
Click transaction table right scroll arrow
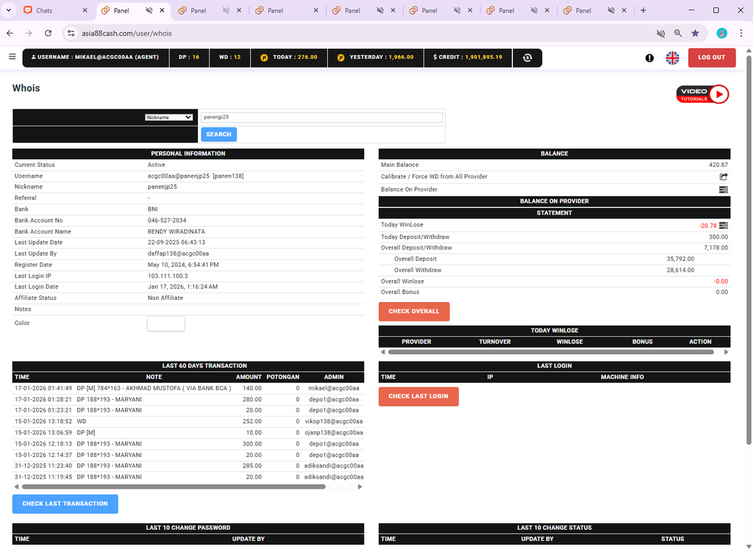(x=360, y=487)
